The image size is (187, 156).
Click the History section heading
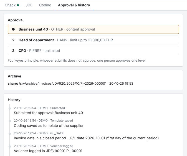click(14, 100)
